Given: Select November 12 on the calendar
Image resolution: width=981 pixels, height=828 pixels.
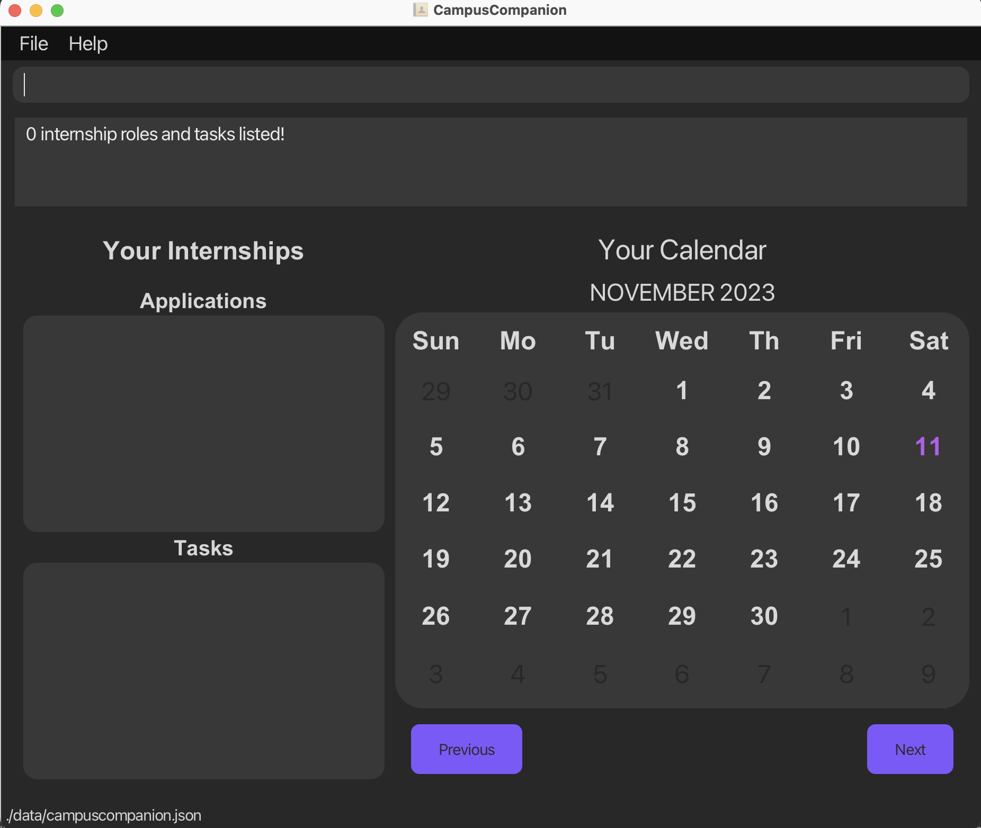Looking at the screenshot, I should coord(436,503).
